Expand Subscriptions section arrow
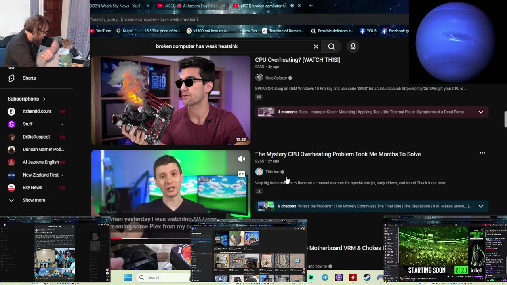Image resolution: width=507 pixels, height=285 pixels. tap(44, 99)
